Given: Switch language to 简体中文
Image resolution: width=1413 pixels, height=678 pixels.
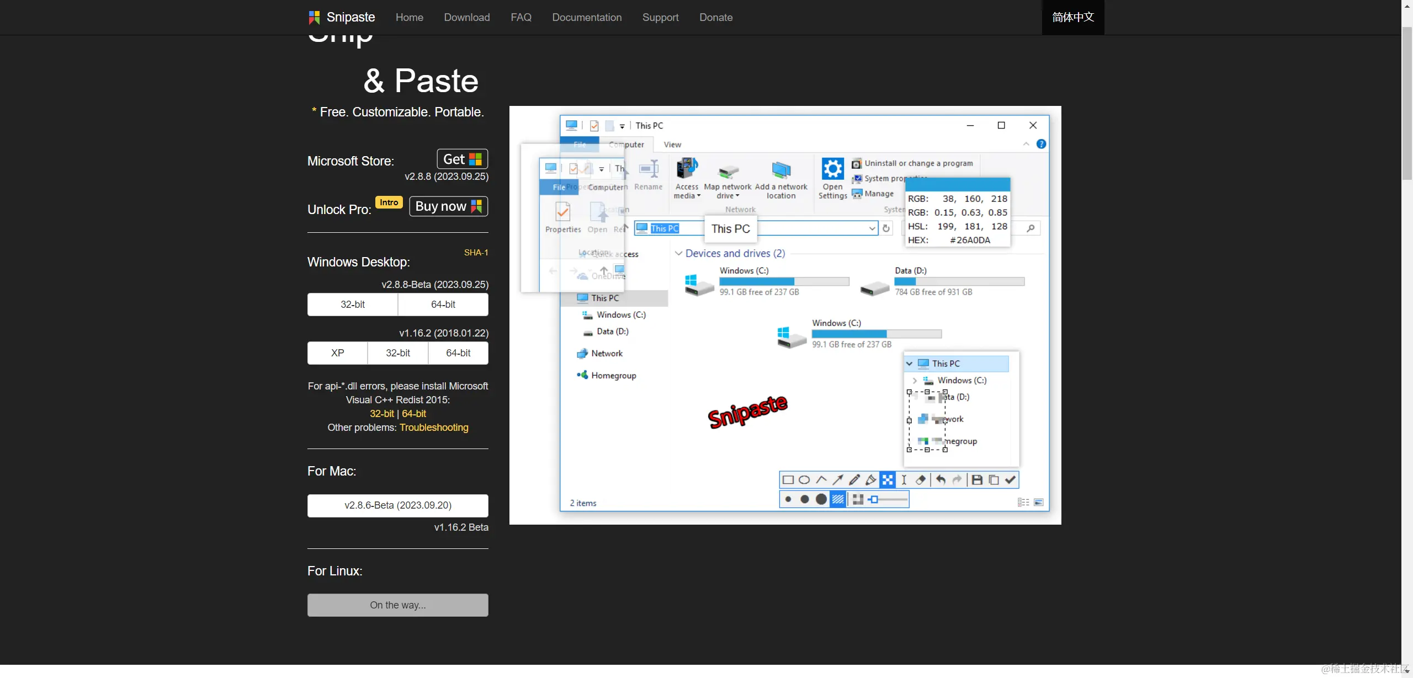Looking at the screenshot, I should (x=1073, y=17).
